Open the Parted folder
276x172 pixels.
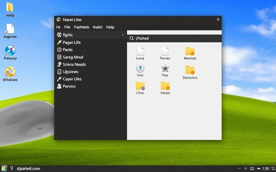[165, 88]
